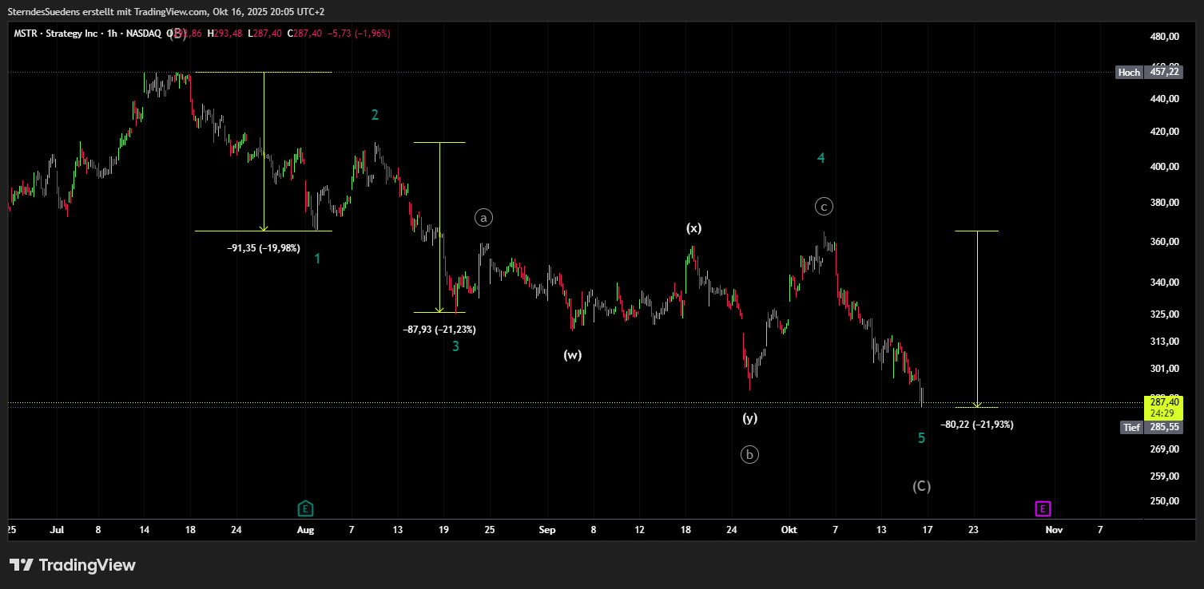
Task: Select the −91,35 (−19,98%) measurement label
Action: [x=263, y=248]
